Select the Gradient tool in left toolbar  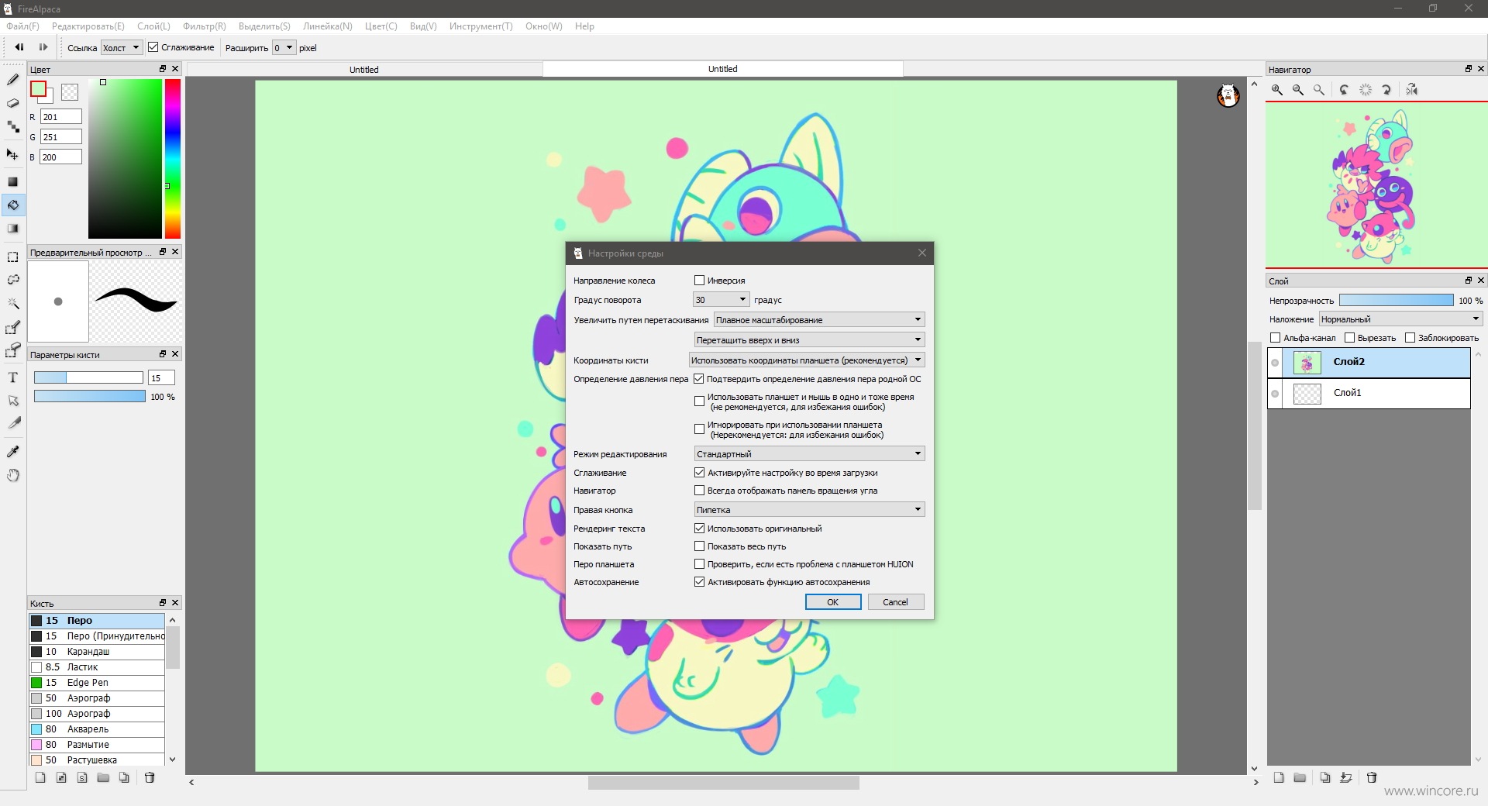(12, 229)
